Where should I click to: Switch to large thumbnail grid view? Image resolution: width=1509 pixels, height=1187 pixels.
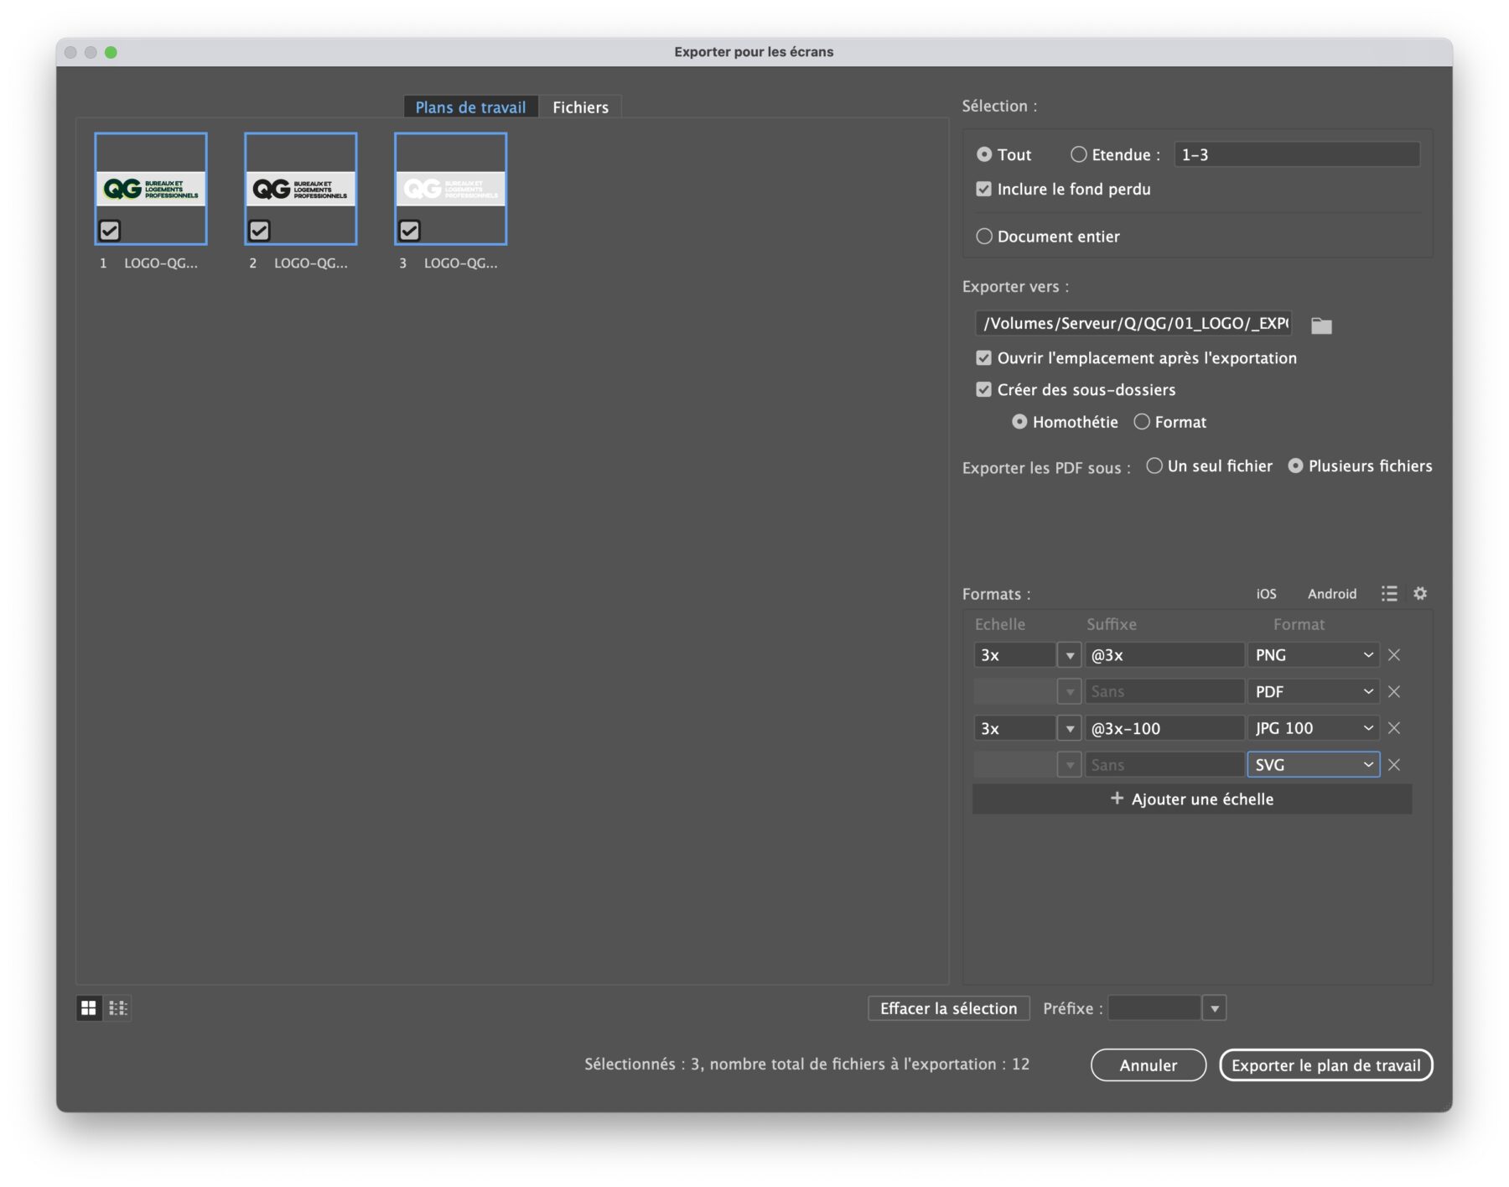click(x=89, y=1007)
